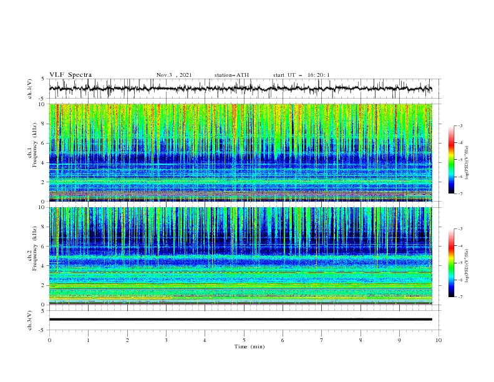The width and height of the screenshot is (494, 382).
Task: Click the "ch.1(V)" waveform axis label
Action: coord(30,89)
